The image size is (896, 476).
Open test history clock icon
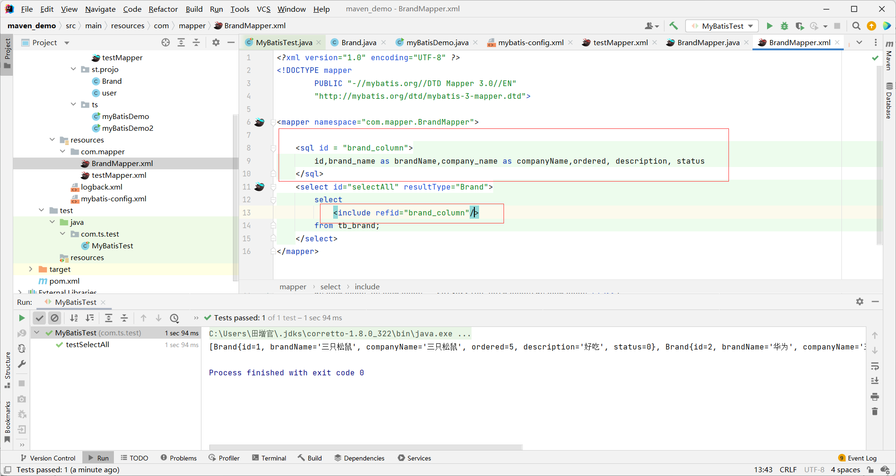175,318
